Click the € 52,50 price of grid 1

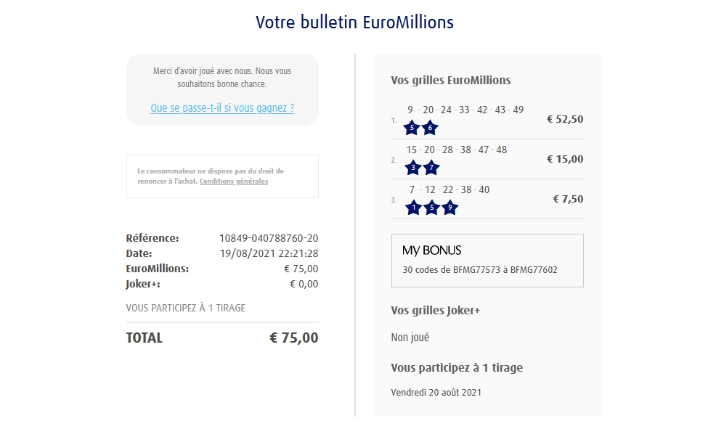point(565,120)
